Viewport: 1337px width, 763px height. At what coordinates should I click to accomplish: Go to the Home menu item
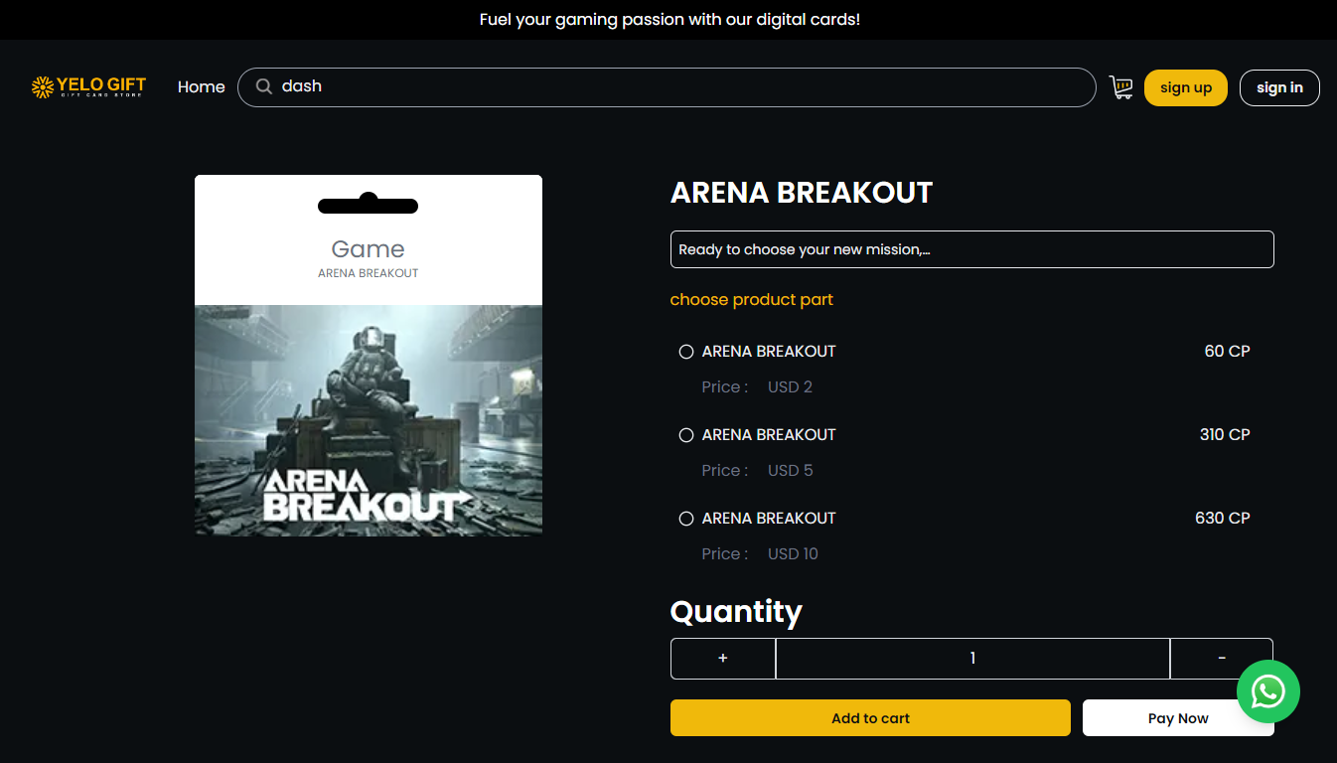click(202, 87)
